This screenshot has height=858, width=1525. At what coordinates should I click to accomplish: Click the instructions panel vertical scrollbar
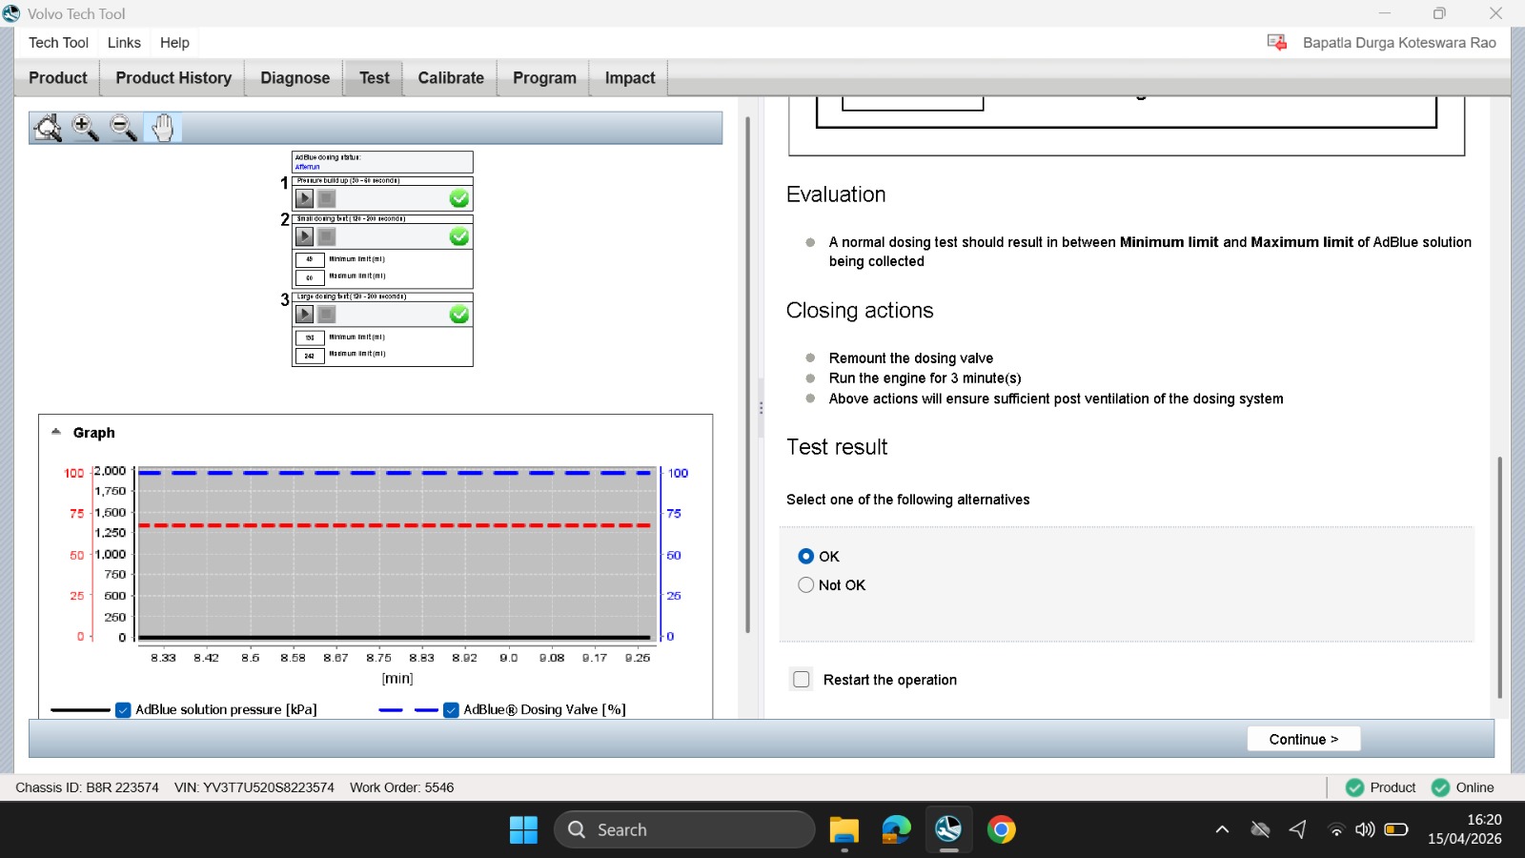tap(1499, 577)
